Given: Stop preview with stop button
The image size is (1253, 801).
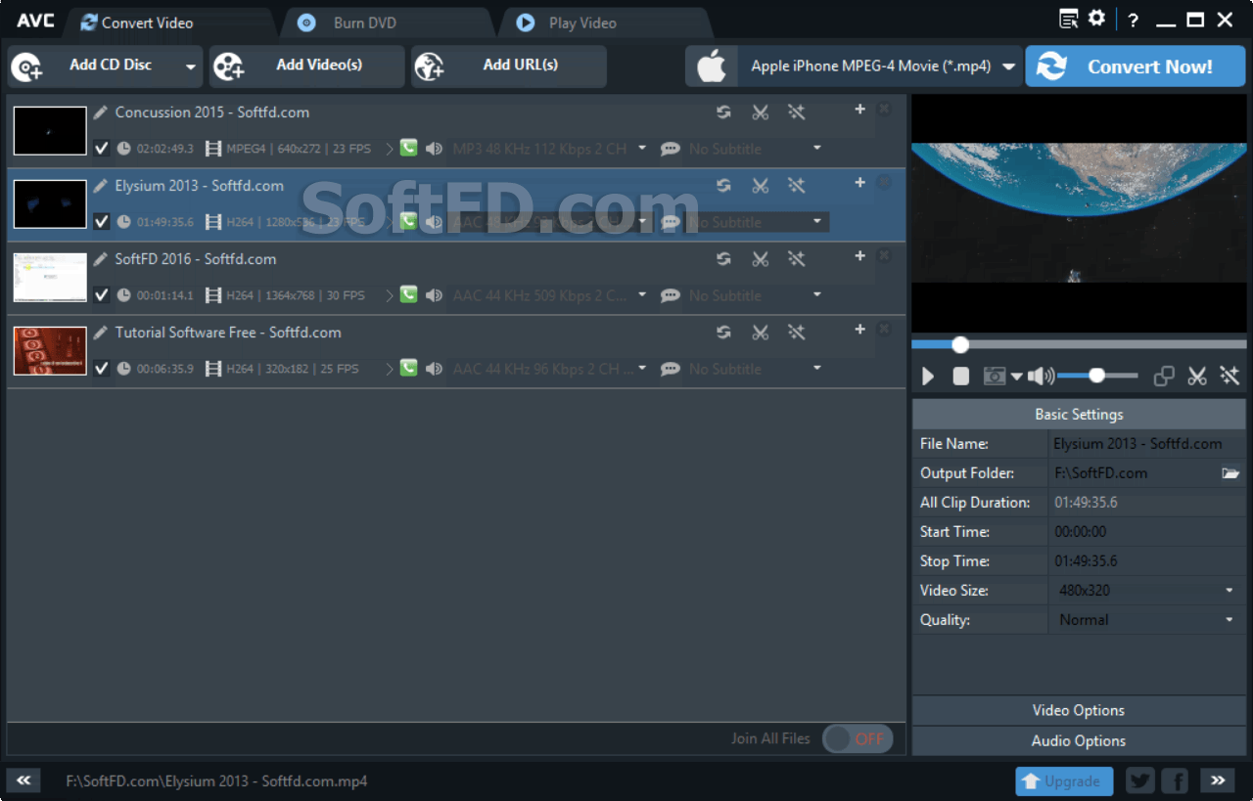Looking at the screenshot, I should (961, 377).
